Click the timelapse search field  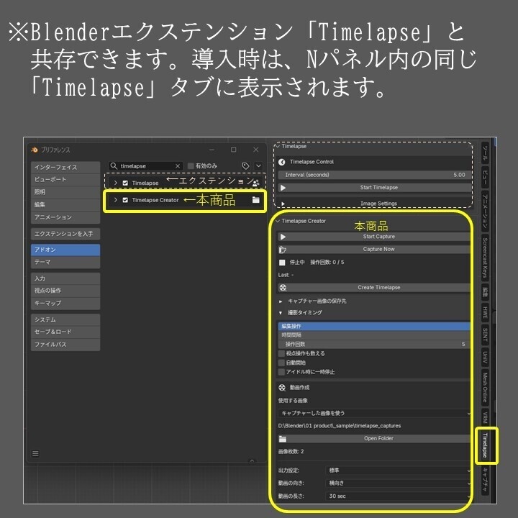point(145,166)
